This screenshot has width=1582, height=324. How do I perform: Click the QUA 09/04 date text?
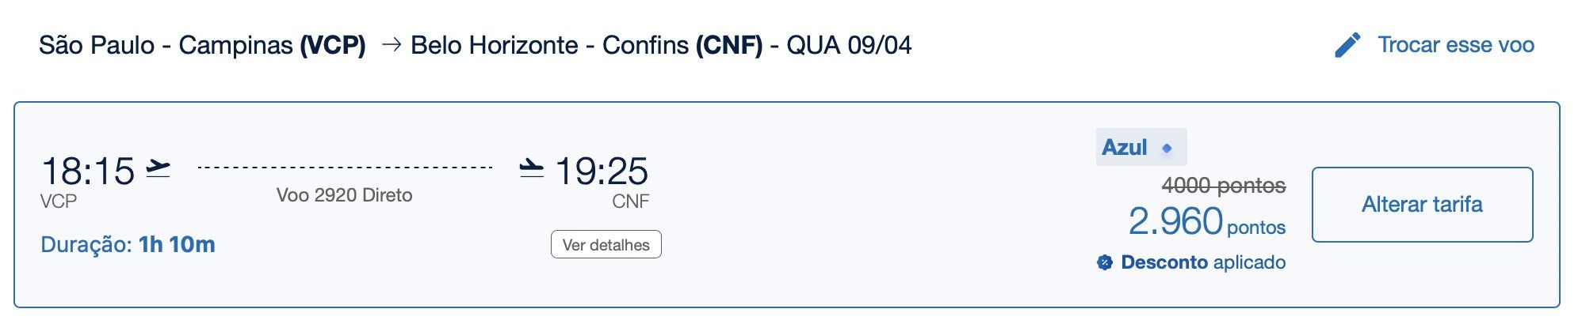[x=849, y=45]
